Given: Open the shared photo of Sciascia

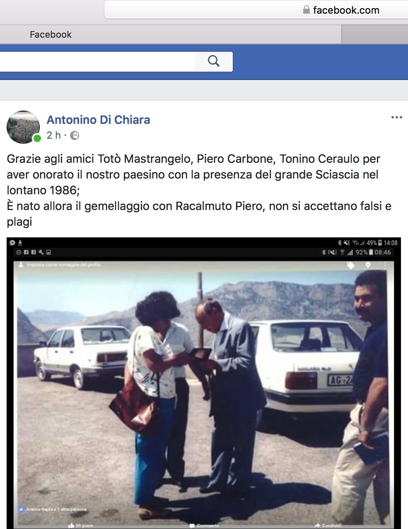Looking at the screenshot, I should 203,383.
